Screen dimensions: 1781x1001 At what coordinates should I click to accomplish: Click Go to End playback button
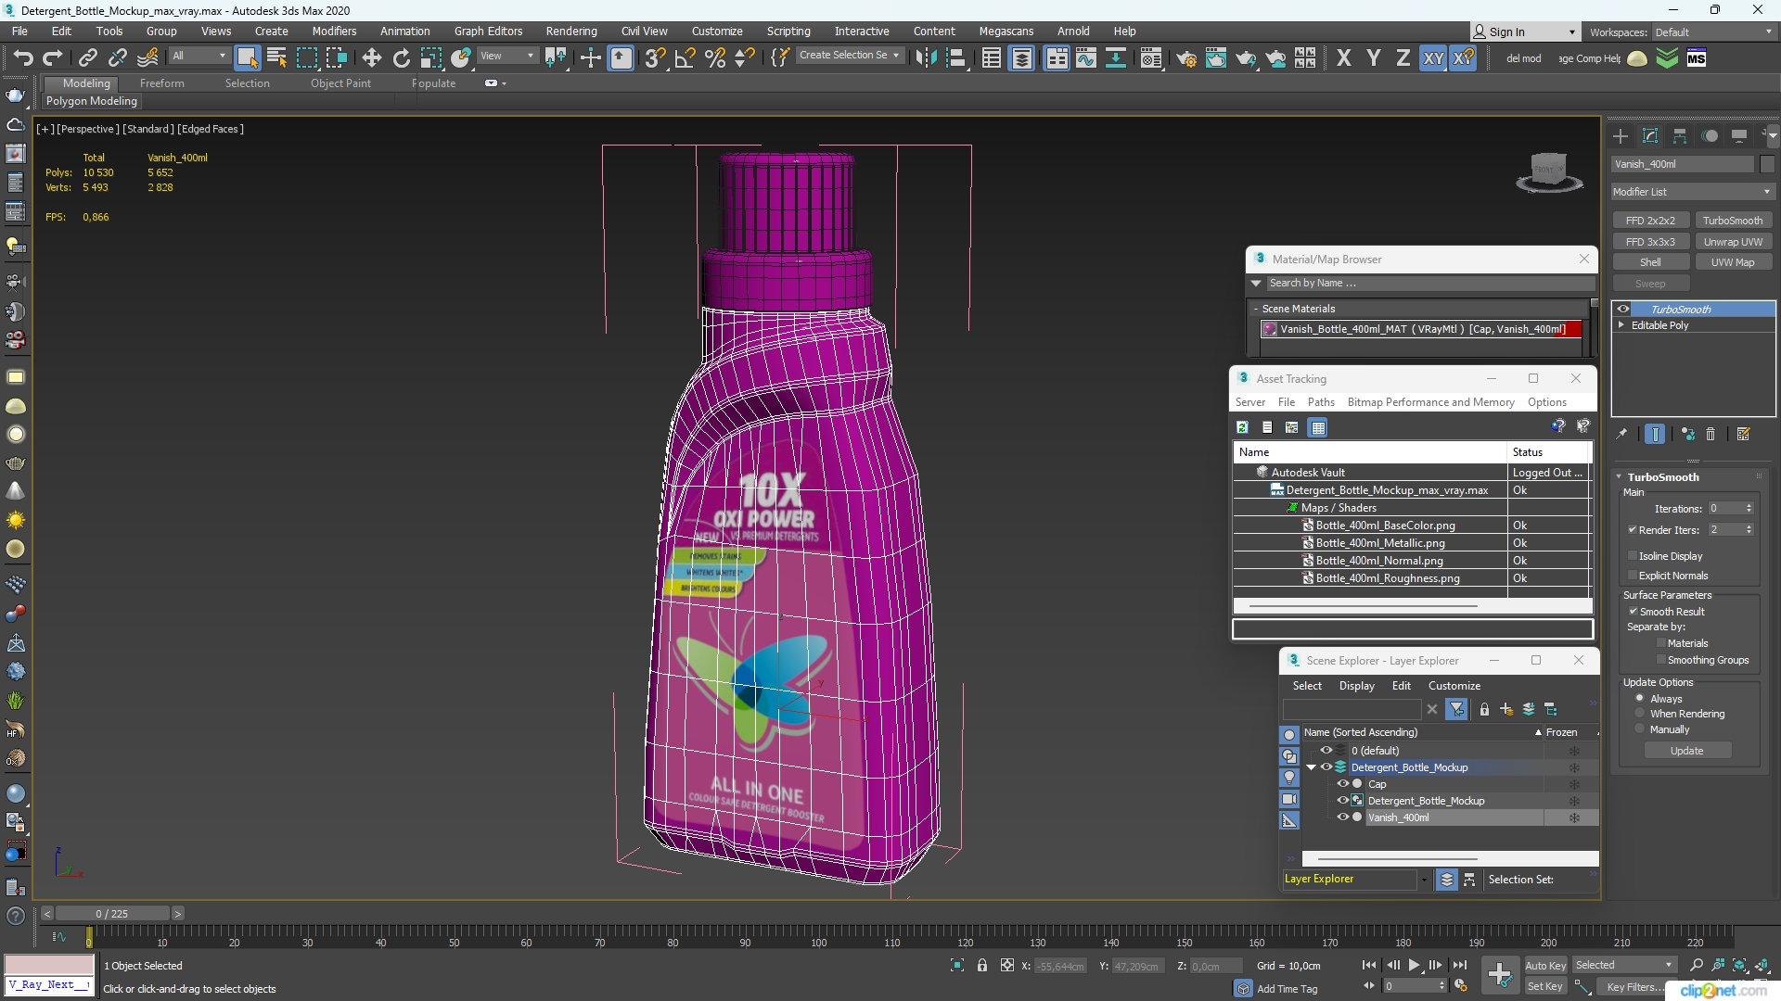(1459, 965)
